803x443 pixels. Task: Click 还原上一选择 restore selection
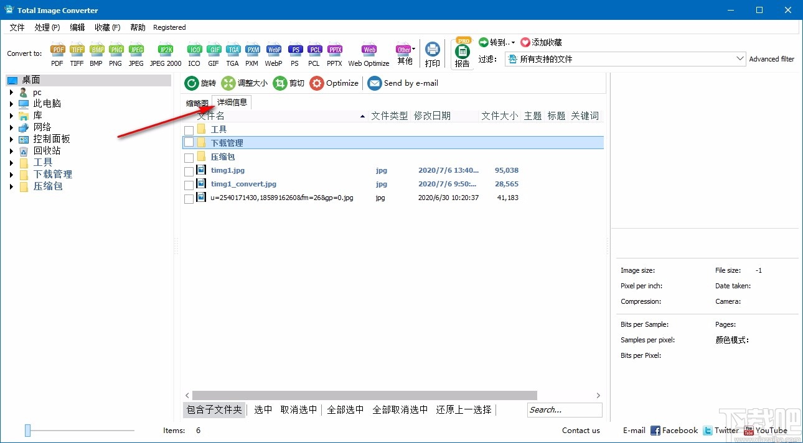(x=464, y=409)
